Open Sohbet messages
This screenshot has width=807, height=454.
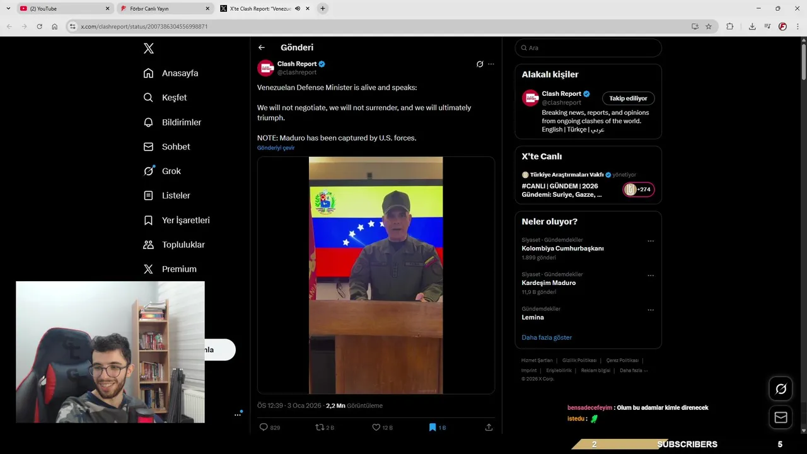pos(166,146)
